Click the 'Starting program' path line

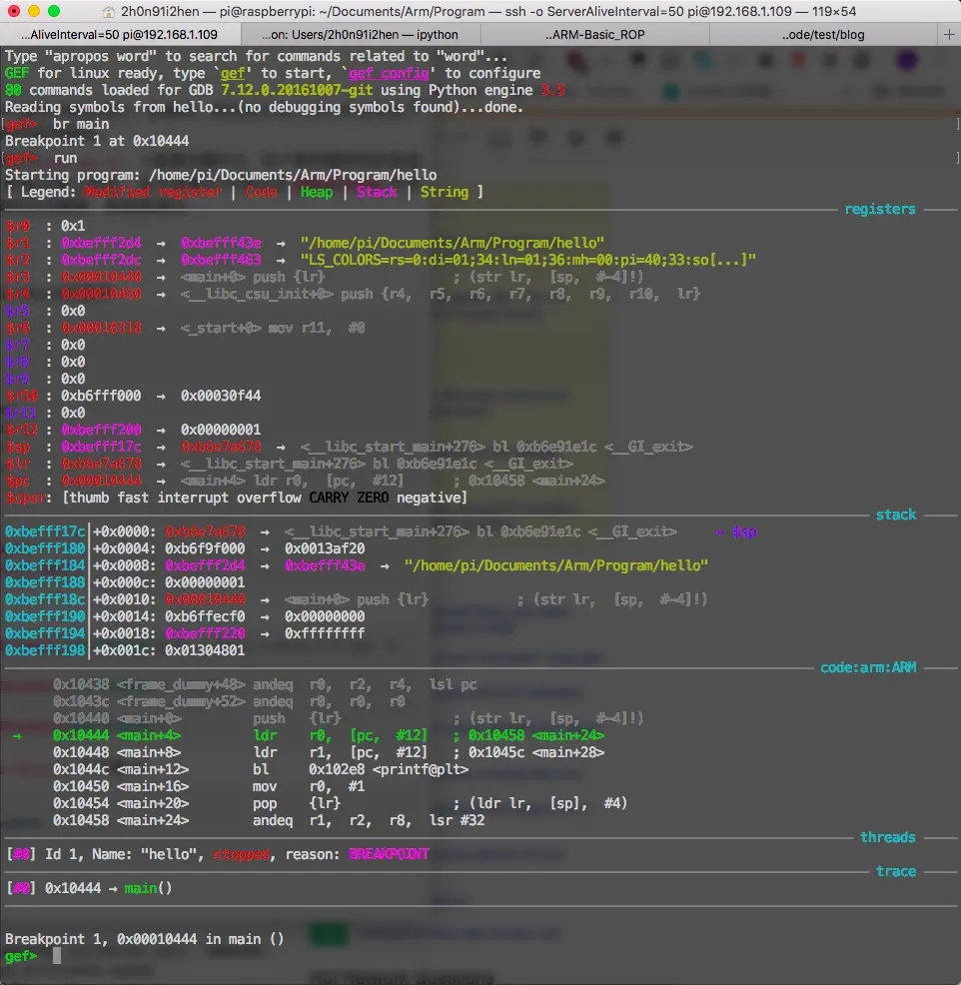click(221, 175)
